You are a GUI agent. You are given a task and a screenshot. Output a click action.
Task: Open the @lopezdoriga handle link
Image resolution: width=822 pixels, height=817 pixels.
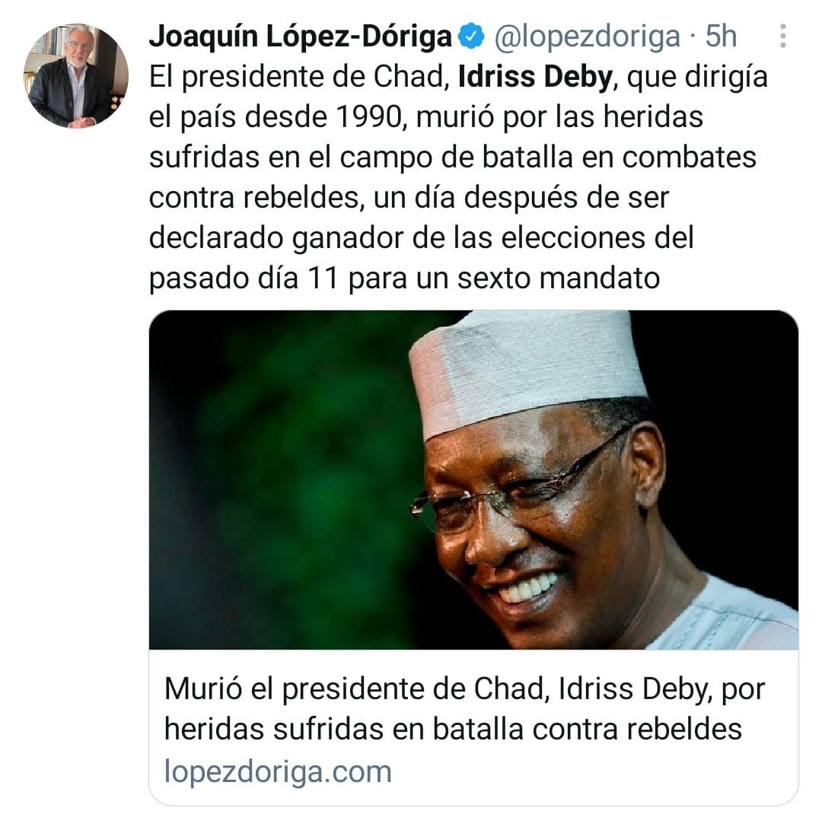tap(588, 37)
